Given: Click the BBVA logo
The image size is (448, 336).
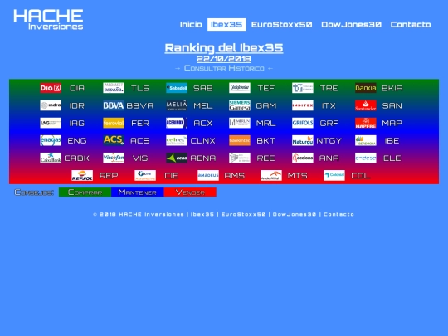Looking at the screenshot, I should coord(114,105).
